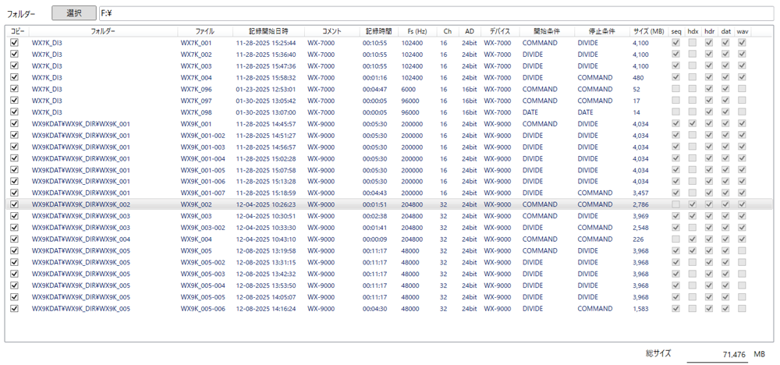The height and width of the screenshot is (365, 780).
Task: Uncheck the コピー checkbox for WX7K_001
Action: coord(15,43)
